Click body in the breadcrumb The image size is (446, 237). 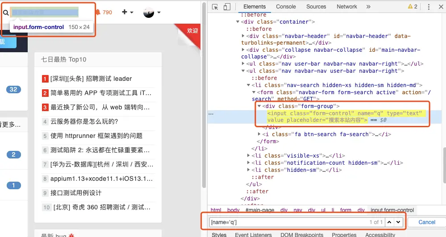[233, 210]
